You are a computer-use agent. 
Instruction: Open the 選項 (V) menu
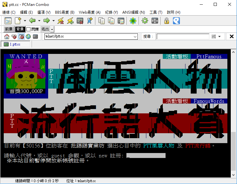click(x=44, y=12)
